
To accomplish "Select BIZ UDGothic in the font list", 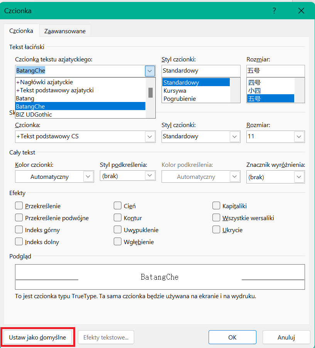I will coord(81,115).
